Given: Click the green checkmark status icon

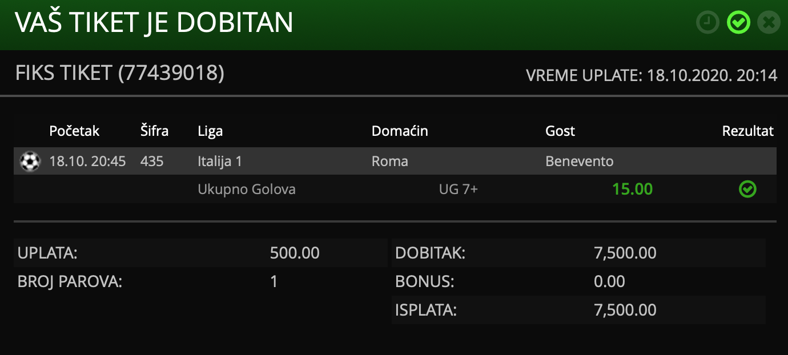Looking at the screenshot, I should pos(738,23).
